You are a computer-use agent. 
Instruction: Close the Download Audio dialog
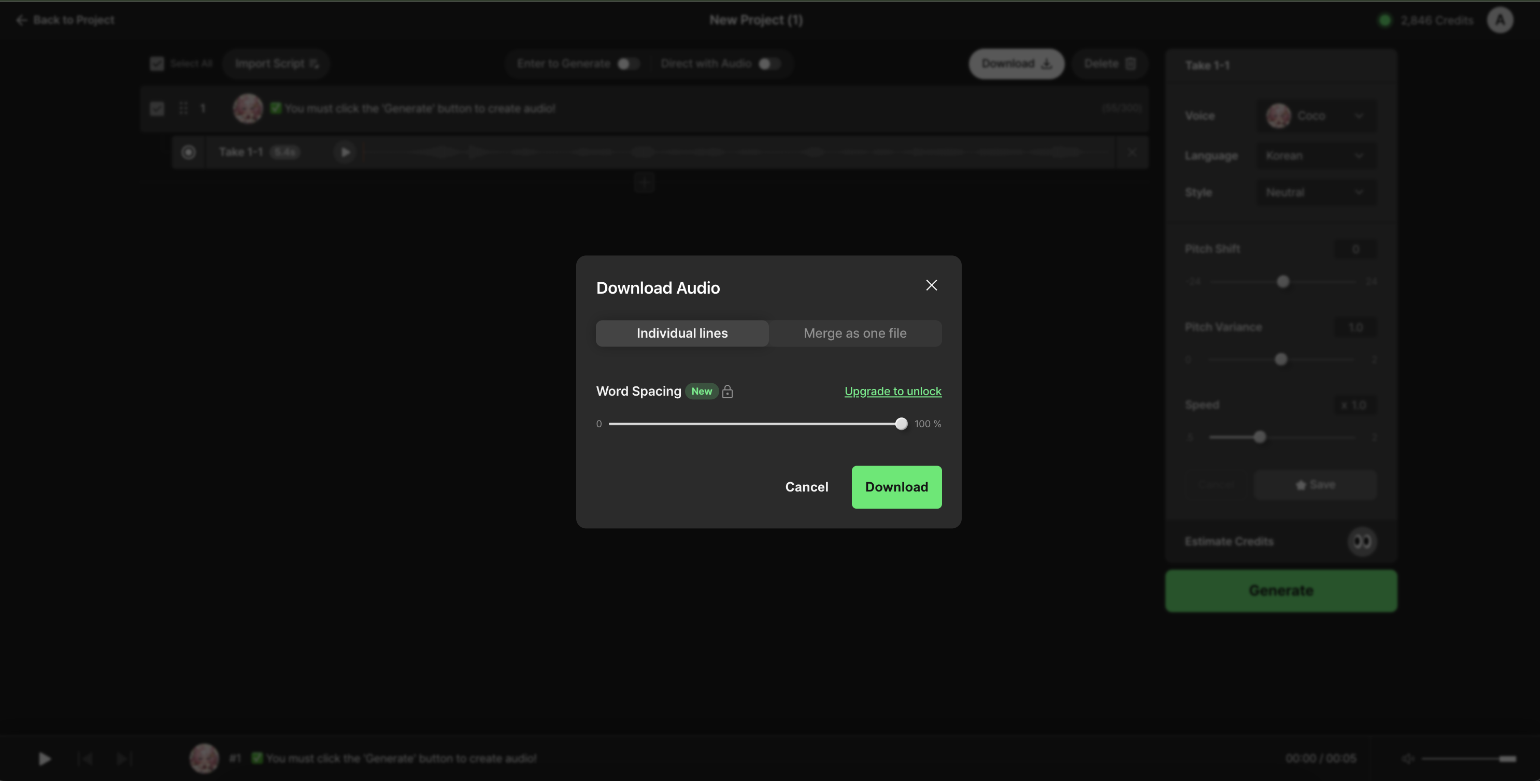tap(932, 285)
